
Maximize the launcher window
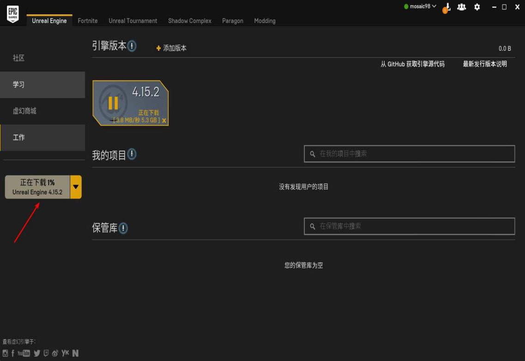point(504,7)
